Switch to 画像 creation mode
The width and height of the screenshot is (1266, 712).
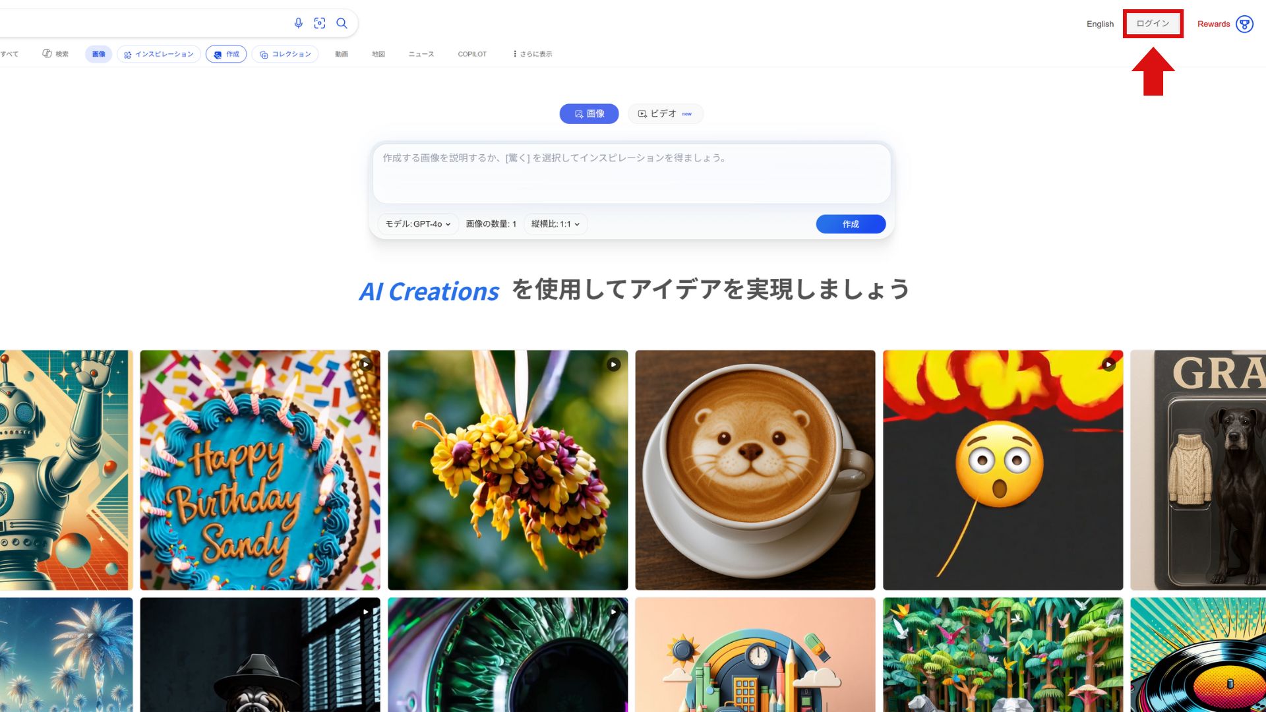click(589, 113)
